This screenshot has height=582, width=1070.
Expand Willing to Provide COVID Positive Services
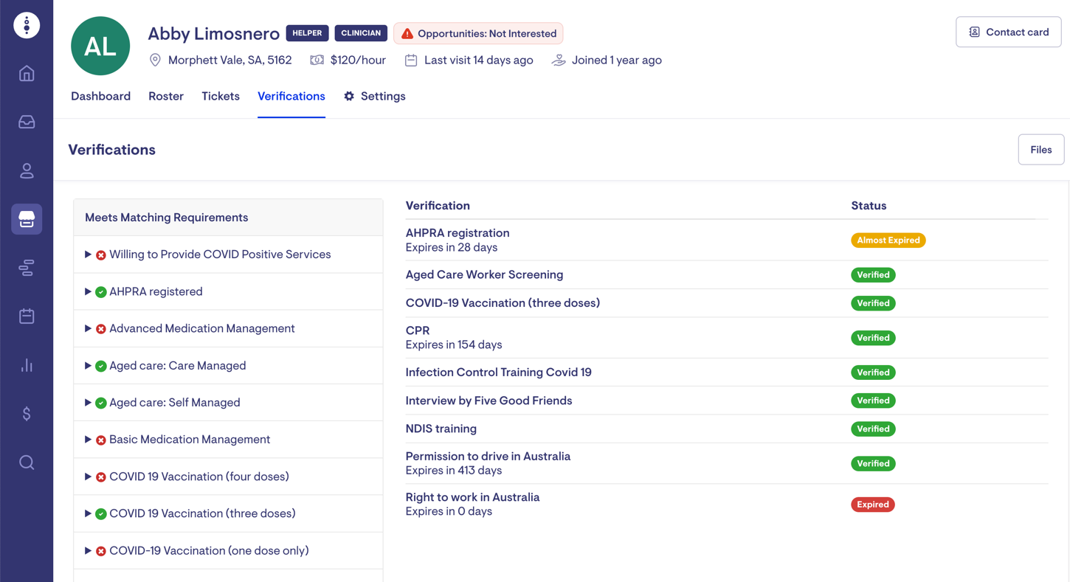coord(88,254)
